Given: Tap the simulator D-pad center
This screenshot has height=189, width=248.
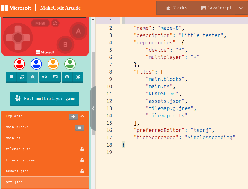Looking at the screenshot, I should pos(18,38).
